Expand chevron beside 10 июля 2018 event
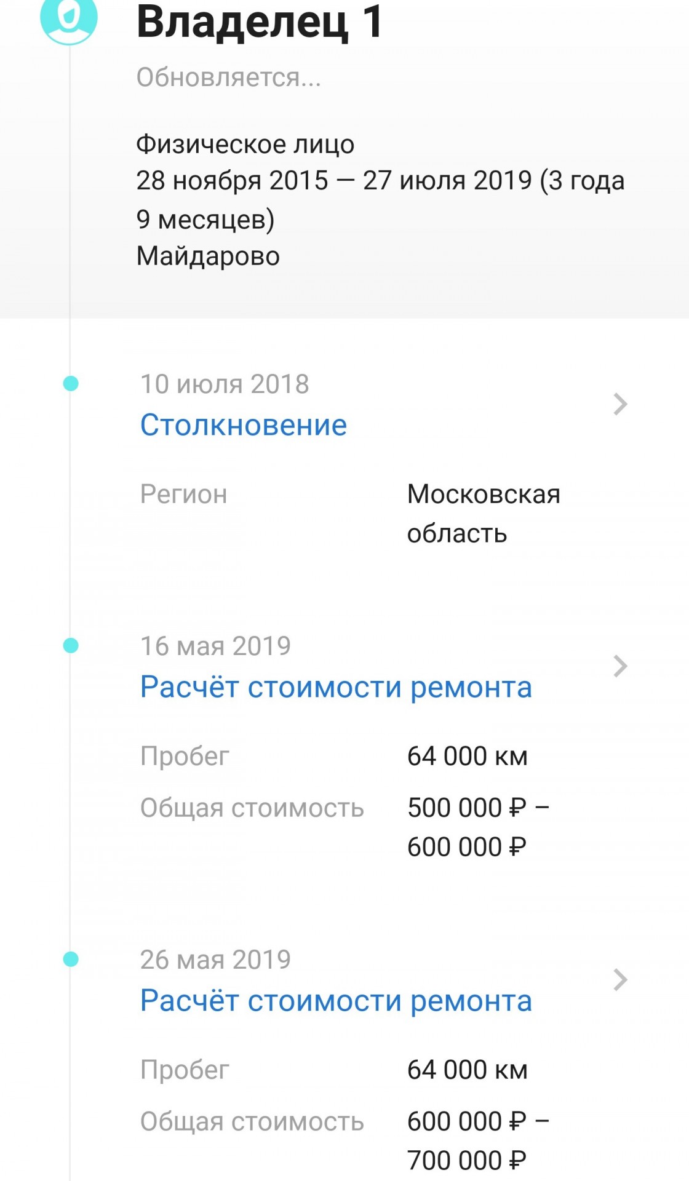This screenshot has height=1181, width=689. tap(620, 404)
